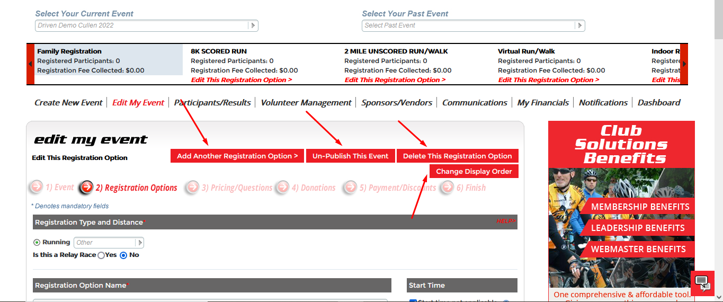Screen dimensions: 723x302
Task: Click the step 3 Pricing/Questions arrow icon
Action: point(193,187)
